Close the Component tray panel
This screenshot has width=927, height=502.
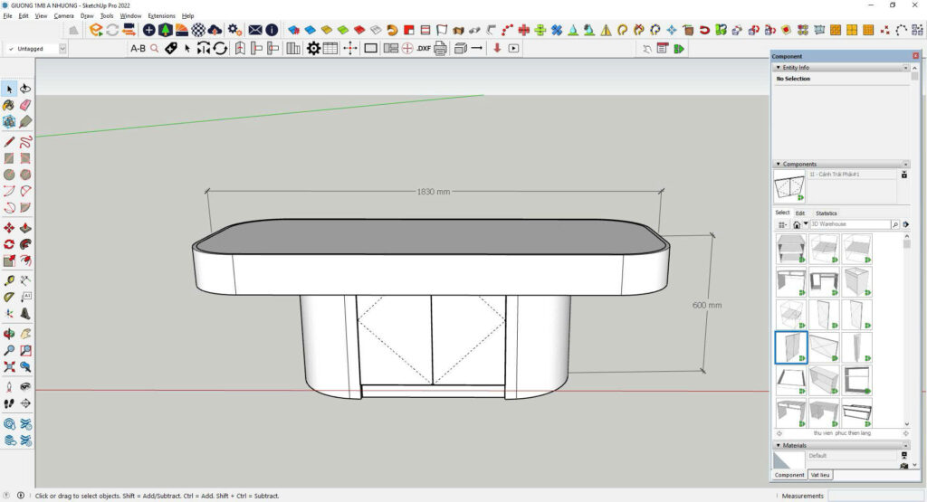[x=916, y=56]
